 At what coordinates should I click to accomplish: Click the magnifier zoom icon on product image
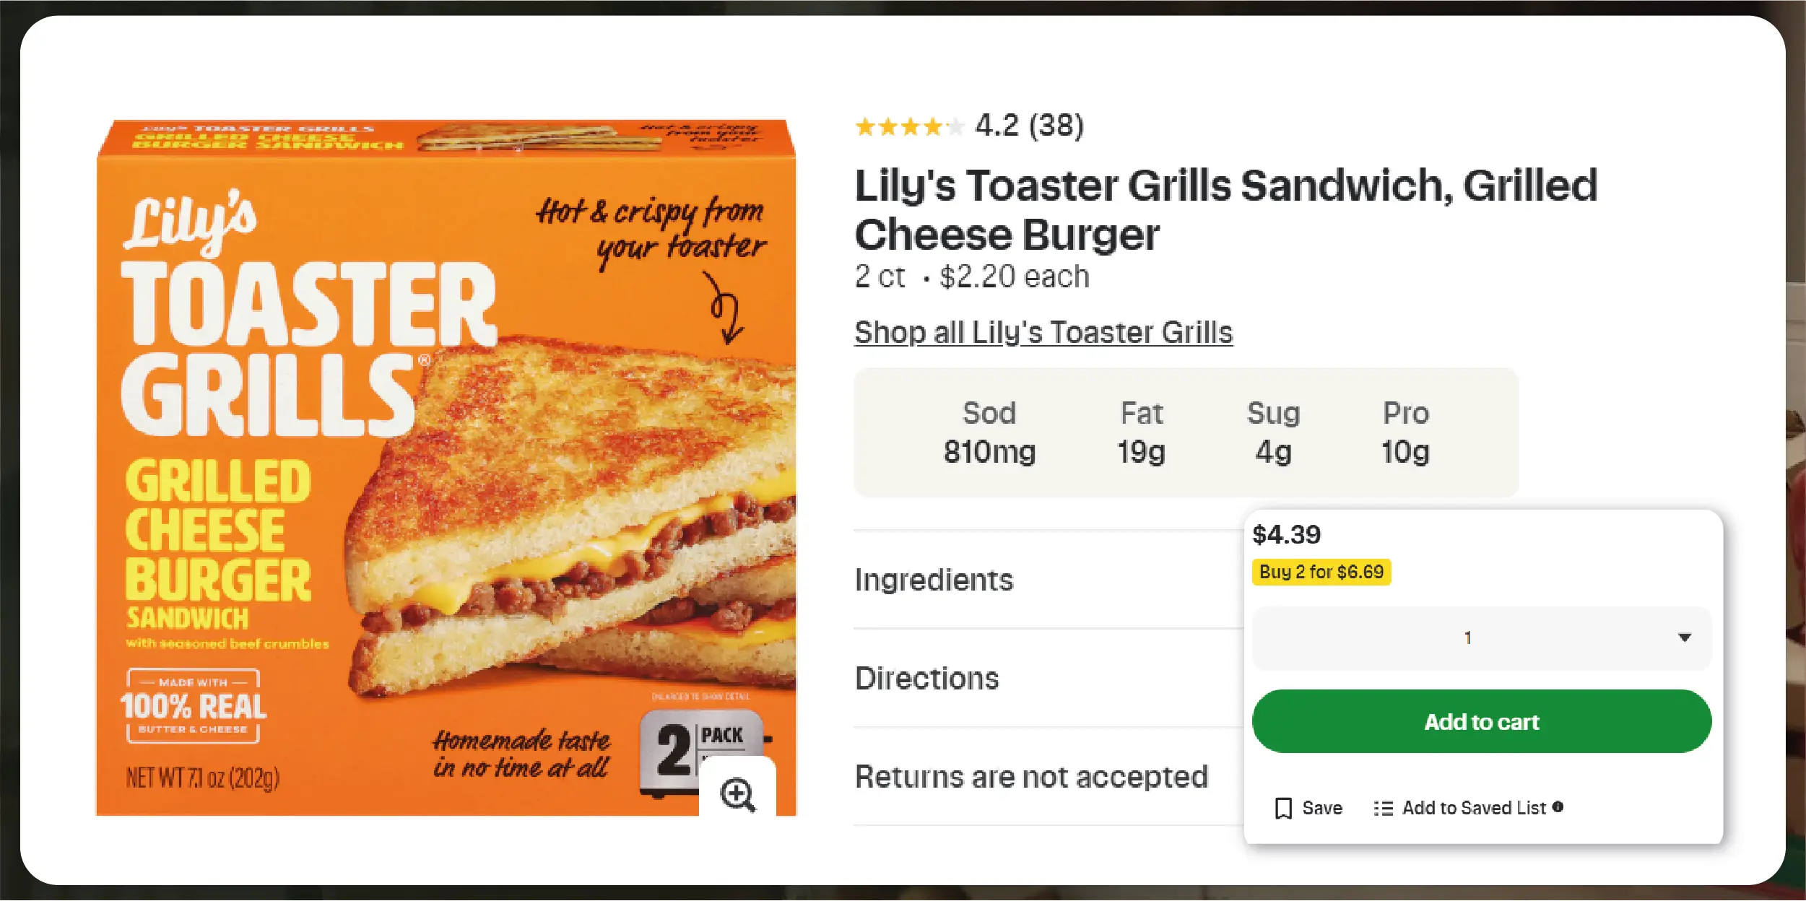(x=737, y=794)
